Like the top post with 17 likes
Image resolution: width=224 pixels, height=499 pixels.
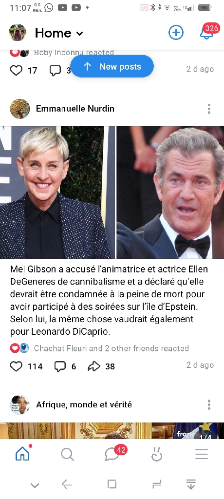pos(16,70)
